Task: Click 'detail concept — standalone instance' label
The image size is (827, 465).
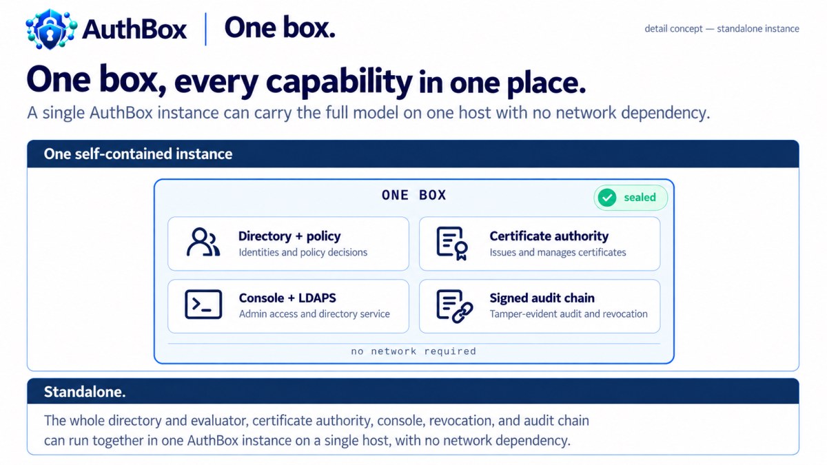Action: 722,29
